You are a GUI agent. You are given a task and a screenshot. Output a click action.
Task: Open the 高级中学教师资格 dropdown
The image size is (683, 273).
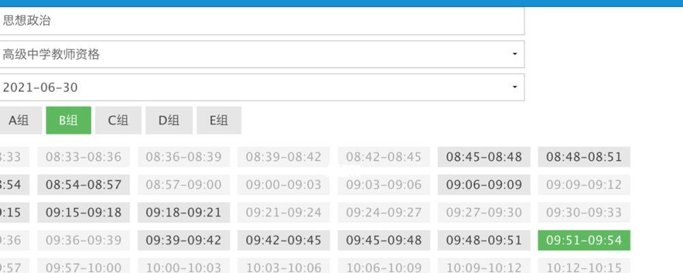coord(262,55)
